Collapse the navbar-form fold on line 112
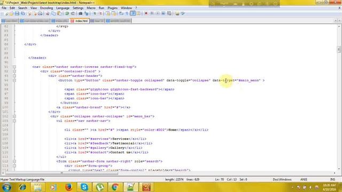Screen dimensions: 342x192 coord(14,161)
